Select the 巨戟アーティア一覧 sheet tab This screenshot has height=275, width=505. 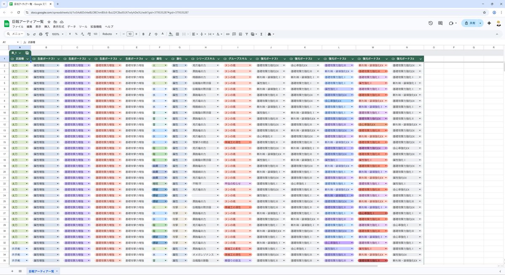(43, 271)
